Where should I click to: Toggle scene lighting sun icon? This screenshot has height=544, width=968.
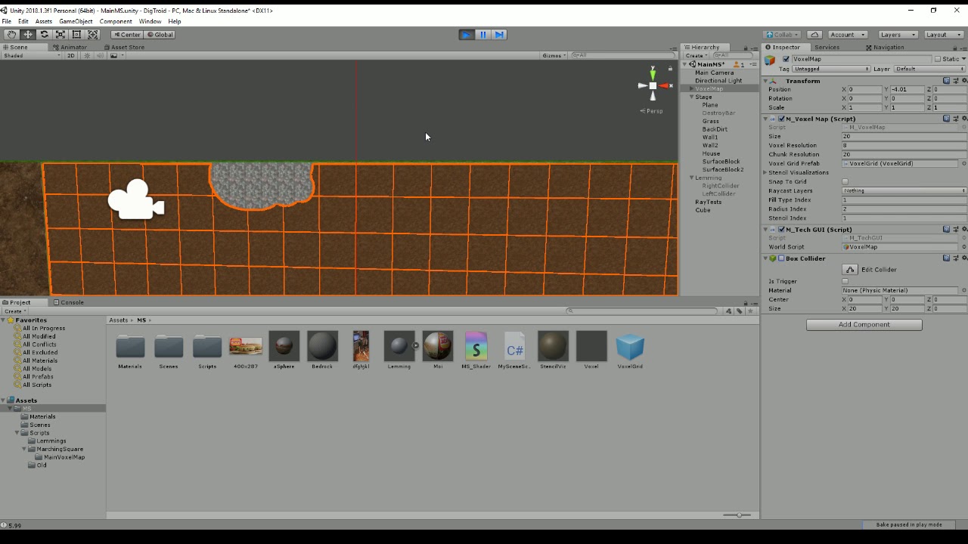[87, 56]
